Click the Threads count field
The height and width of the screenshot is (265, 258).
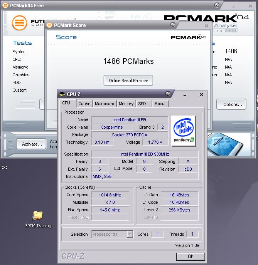tap(192, 234)
